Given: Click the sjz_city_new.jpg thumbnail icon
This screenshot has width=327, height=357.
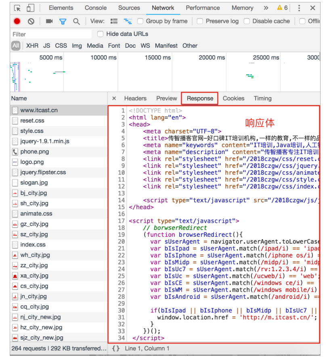Looking at the screenshot, I should click(15, 338).
